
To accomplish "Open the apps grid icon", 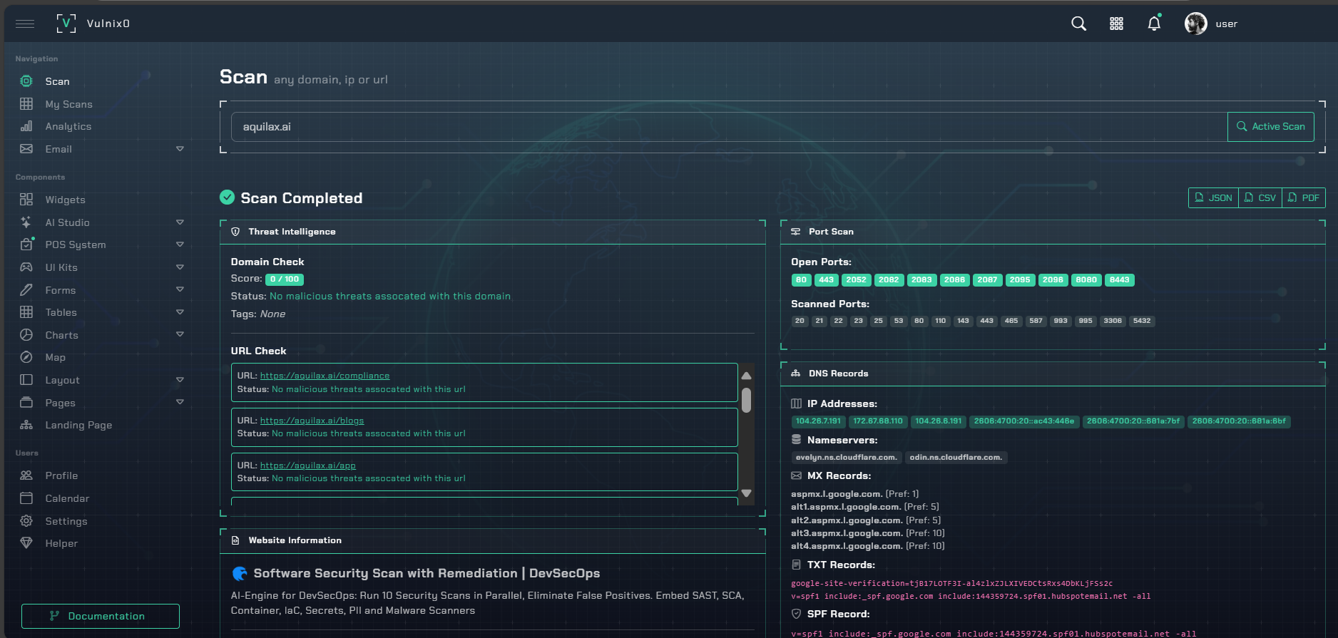I will (1116, 24).
